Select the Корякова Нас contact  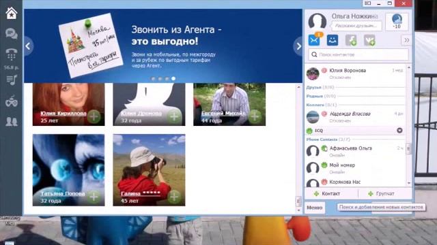[354, 182]
